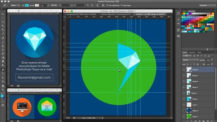Toggle the Auto Add/Delete checkbox

[107, 5]
